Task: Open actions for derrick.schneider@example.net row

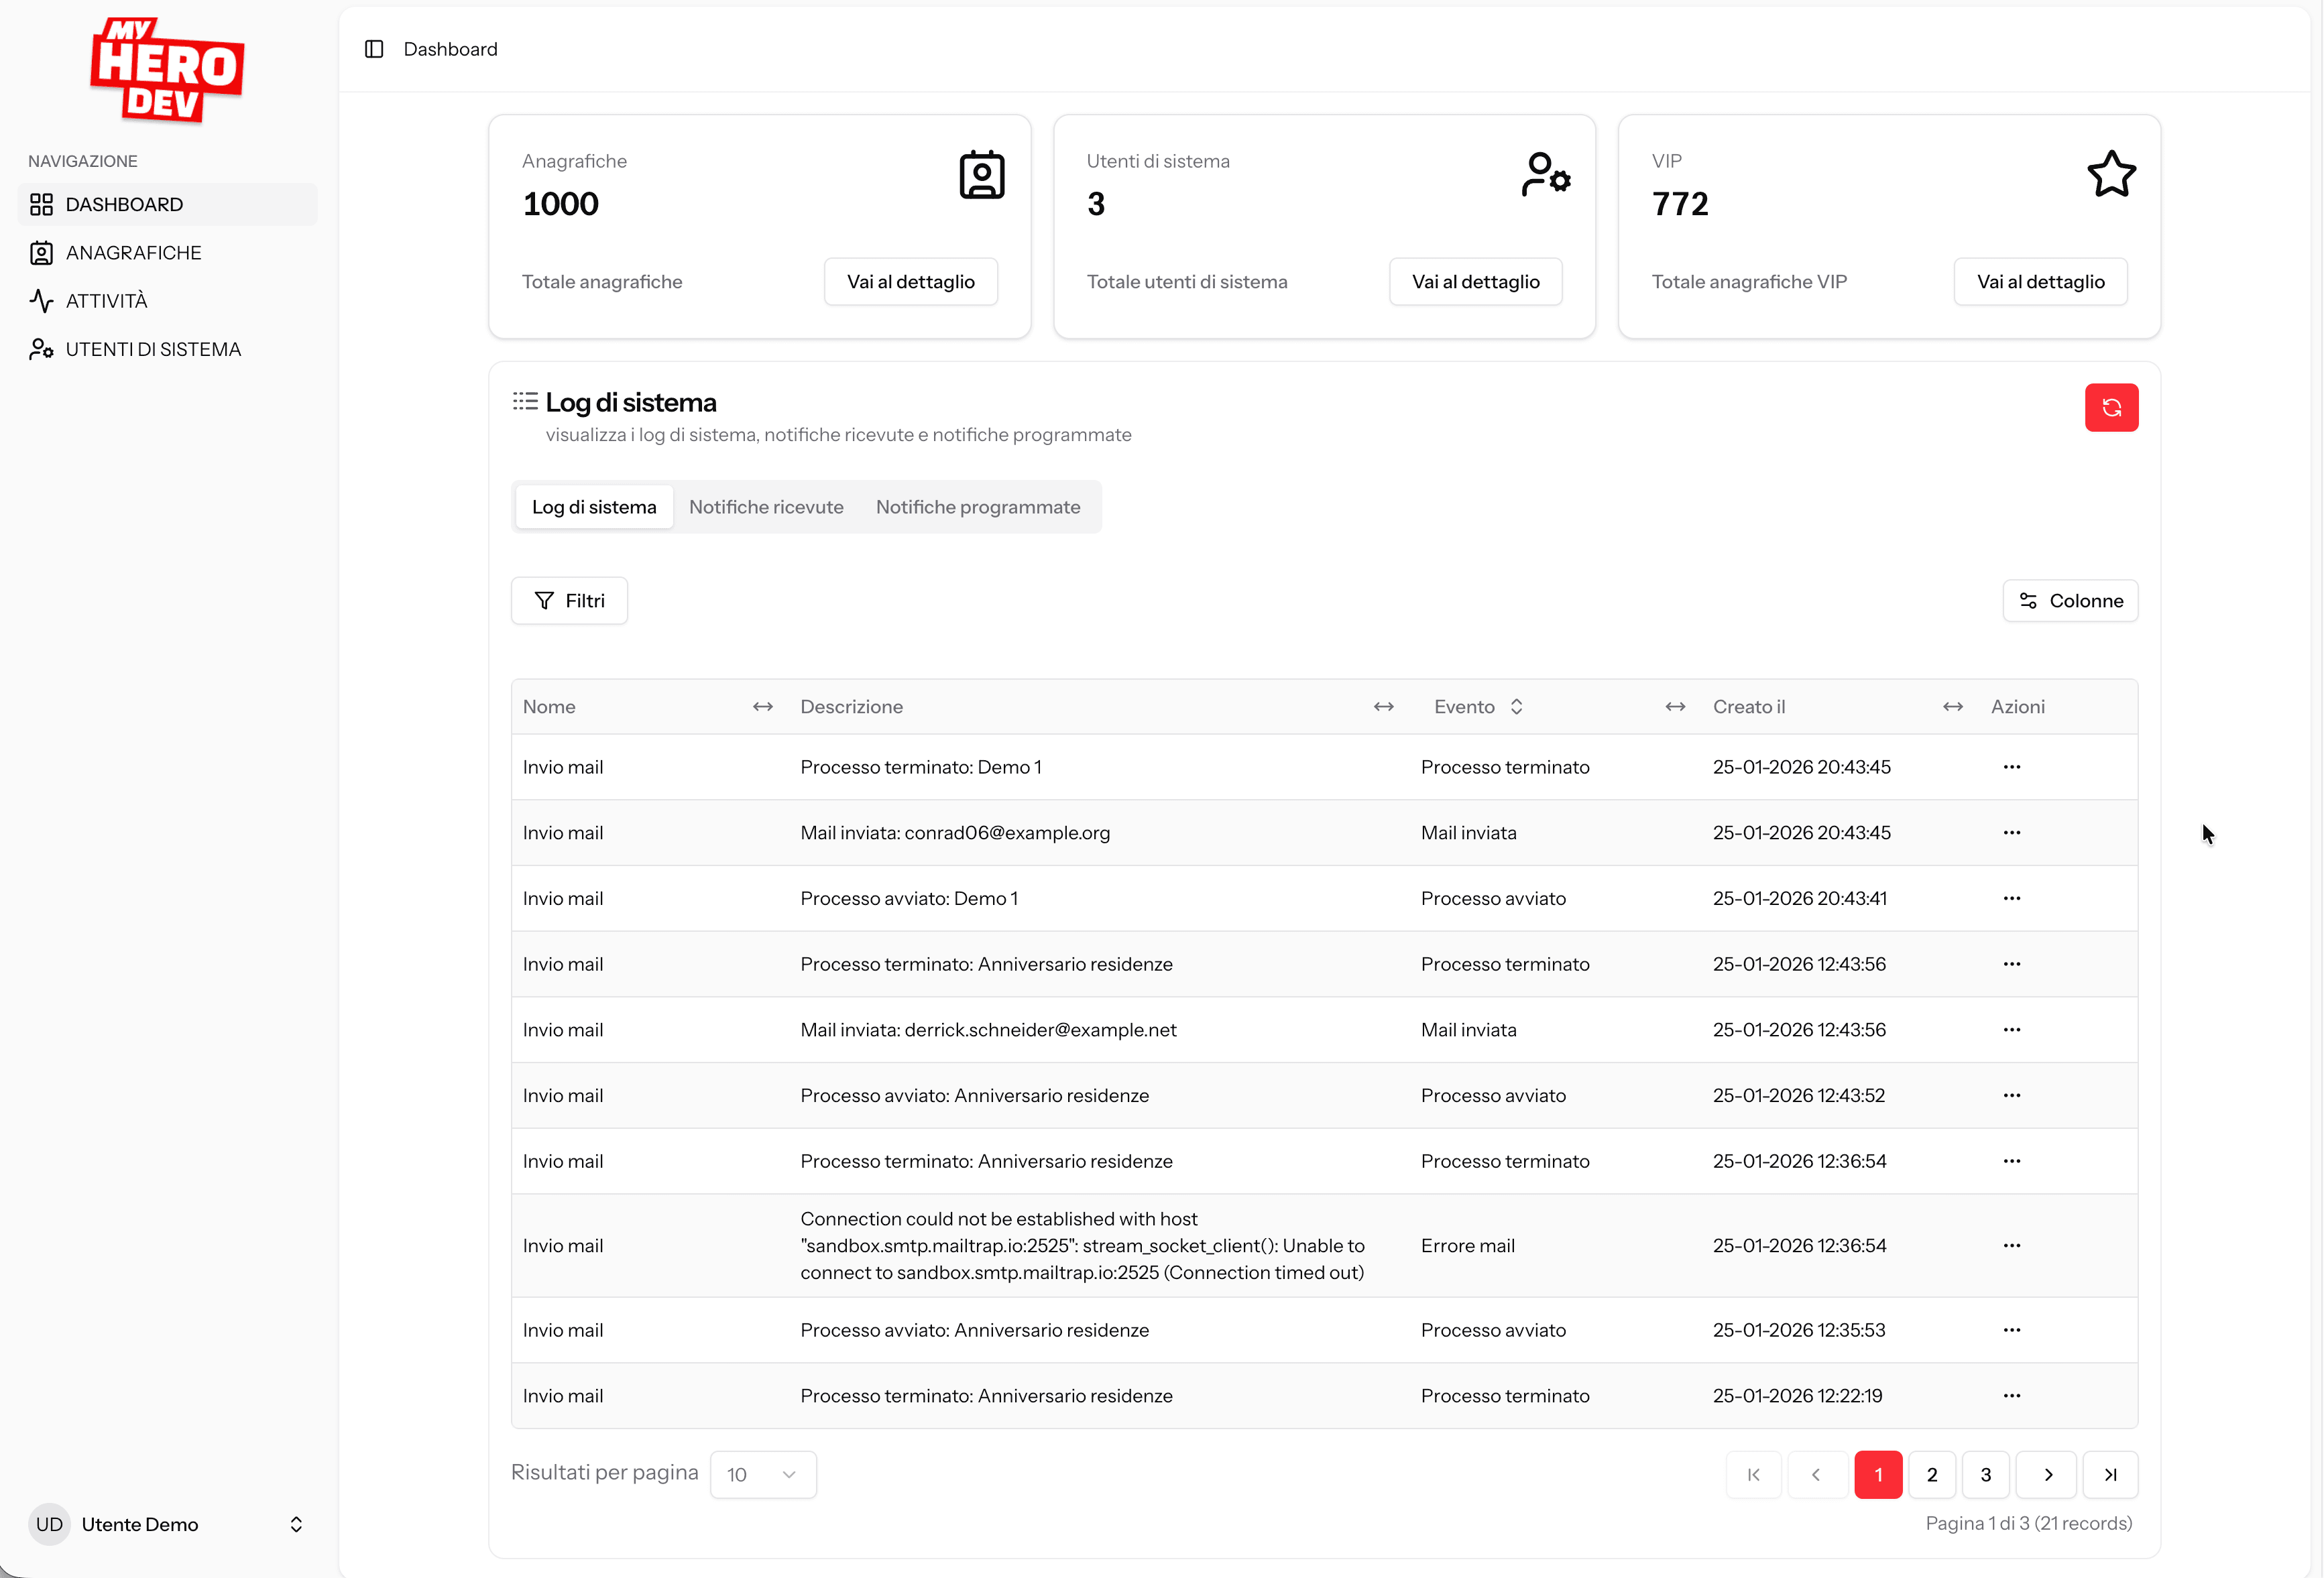Action: tap(2012, 1030)
